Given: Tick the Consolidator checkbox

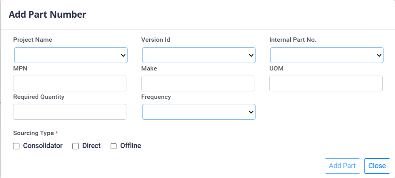Looking at the screenshot, I should [x=16, y=146].
